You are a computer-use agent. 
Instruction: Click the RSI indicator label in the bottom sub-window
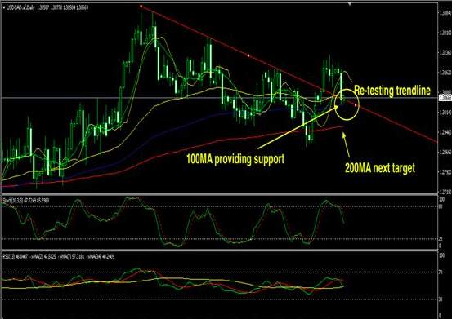point(59,256)
